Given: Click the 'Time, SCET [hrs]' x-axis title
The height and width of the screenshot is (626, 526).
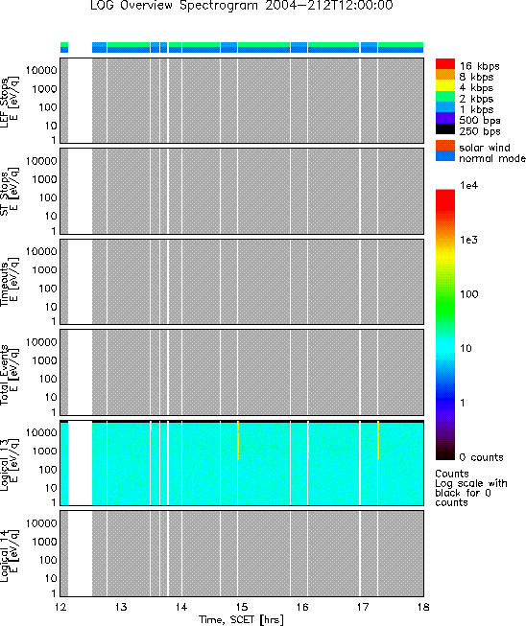Looking at the screenshot, I should 242,620.
